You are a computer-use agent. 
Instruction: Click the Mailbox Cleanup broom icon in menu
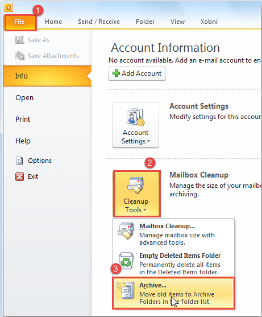[126, 230]
